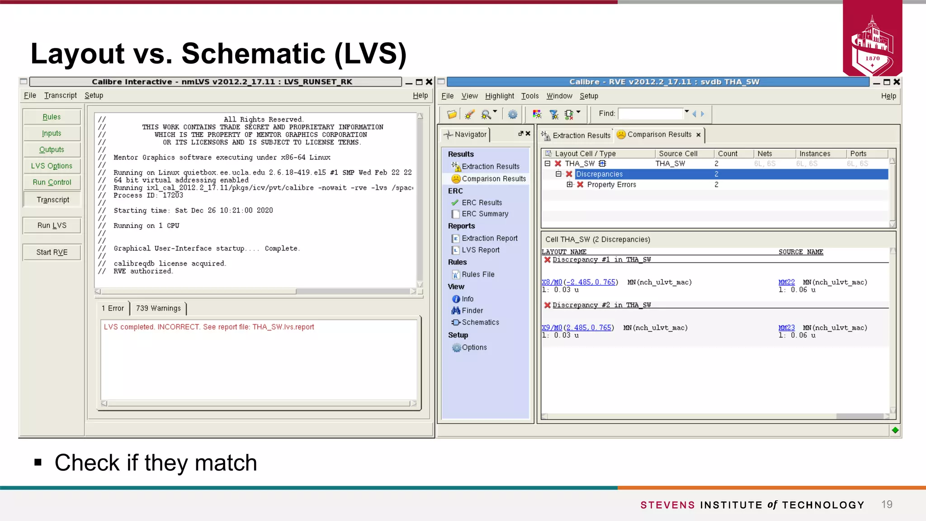Click find next right arrow

[x=703, y=114]
